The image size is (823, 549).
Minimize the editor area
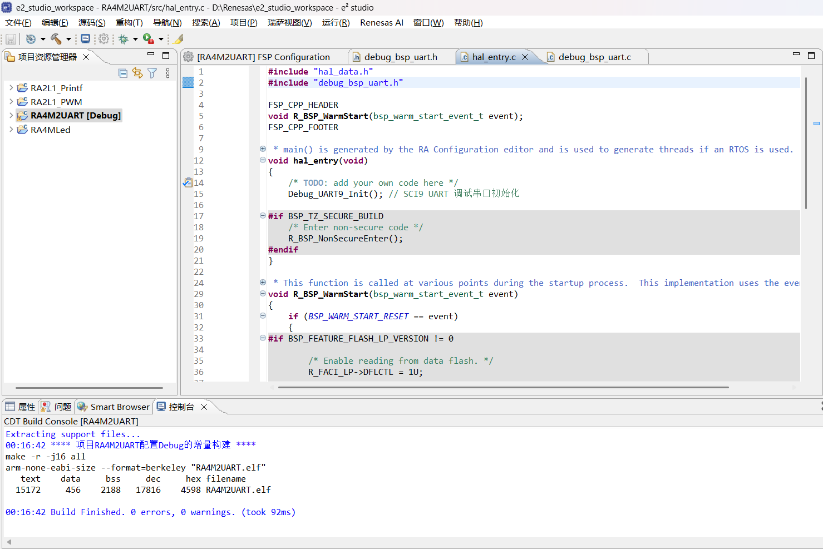pyautogui.click(x=796, y=55)
